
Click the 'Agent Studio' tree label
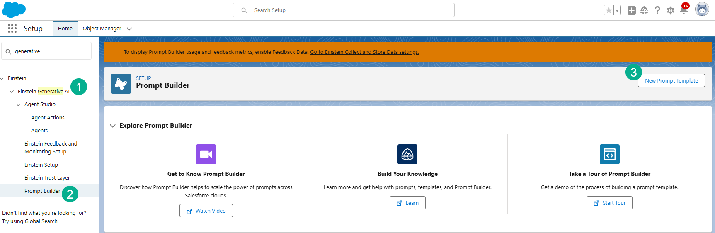point(40,104)
